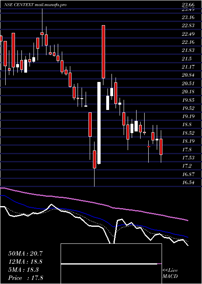Click the 18.19 price axis label

pos(188,141)
